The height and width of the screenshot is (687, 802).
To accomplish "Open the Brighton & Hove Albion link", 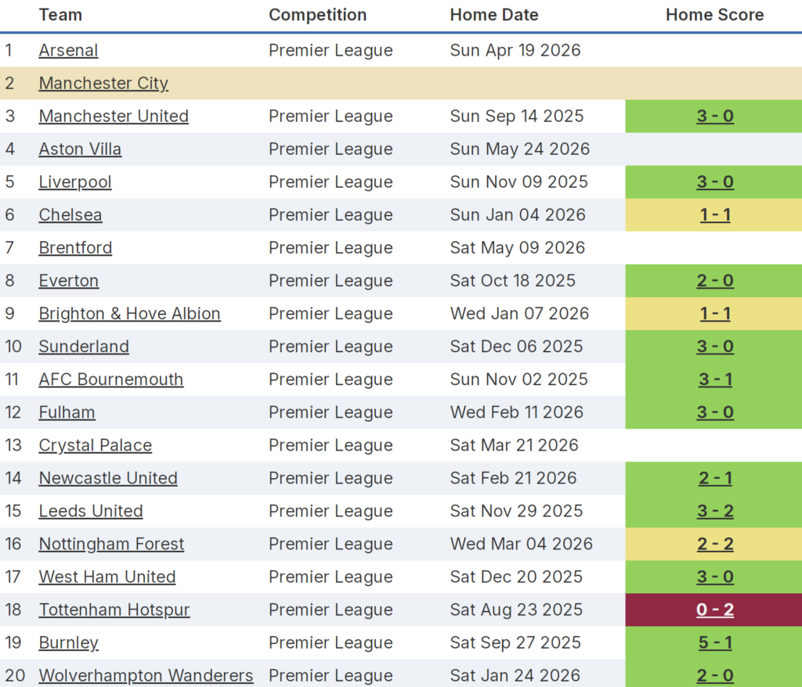I will pos(129,314).
